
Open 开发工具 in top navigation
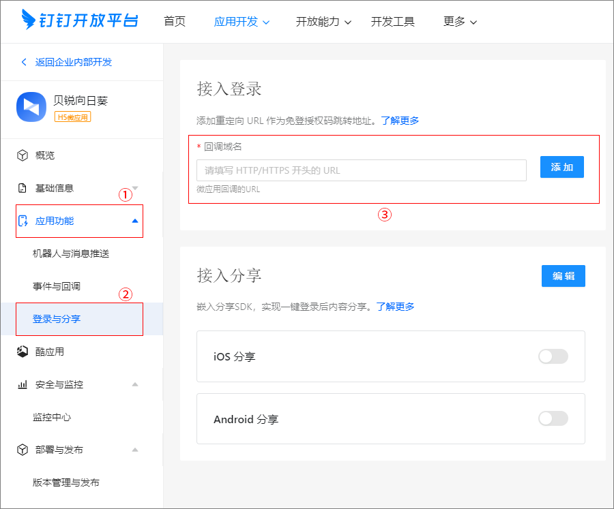point(393,22)
